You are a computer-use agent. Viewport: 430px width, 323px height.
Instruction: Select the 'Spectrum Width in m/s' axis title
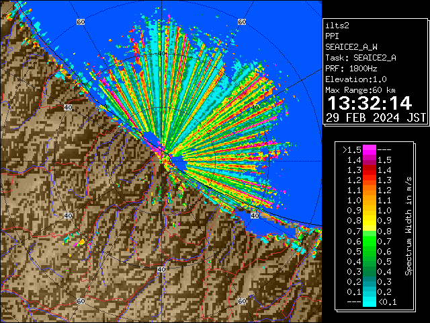tap(408, 226)
